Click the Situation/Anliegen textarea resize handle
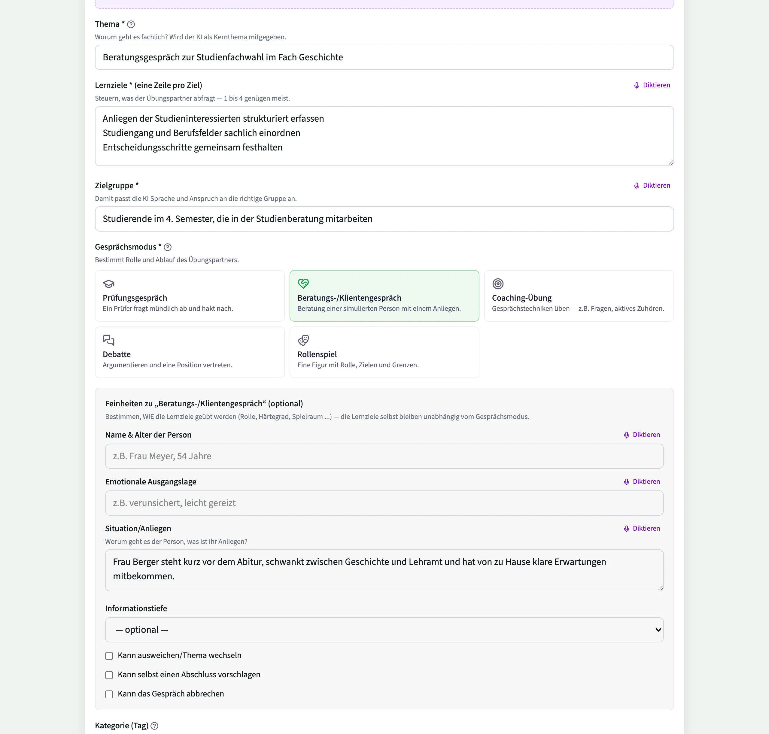 coord(660,588)
